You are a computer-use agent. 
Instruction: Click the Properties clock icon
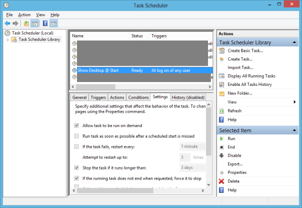tap(222, 173)
